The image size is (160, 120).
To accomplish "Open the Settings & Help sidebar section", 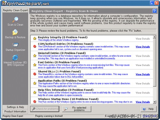I will pyautogui.click(x=15, y=107).
